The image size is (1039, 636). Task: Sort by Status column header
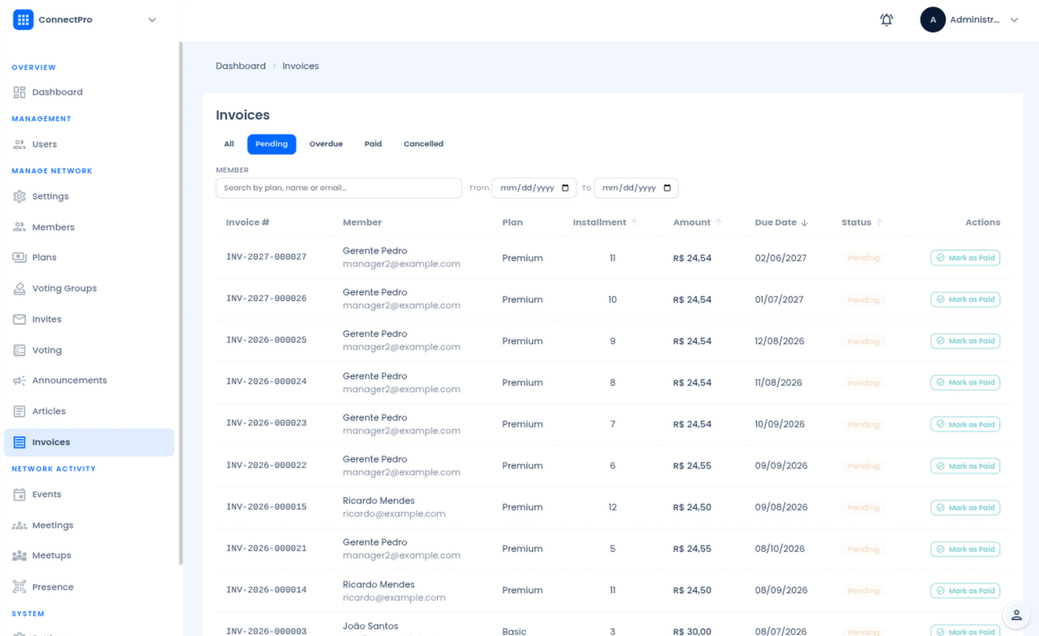point(862,222)
